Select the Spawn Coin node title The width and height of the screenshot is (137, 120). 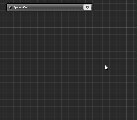[x=21, y=7]
